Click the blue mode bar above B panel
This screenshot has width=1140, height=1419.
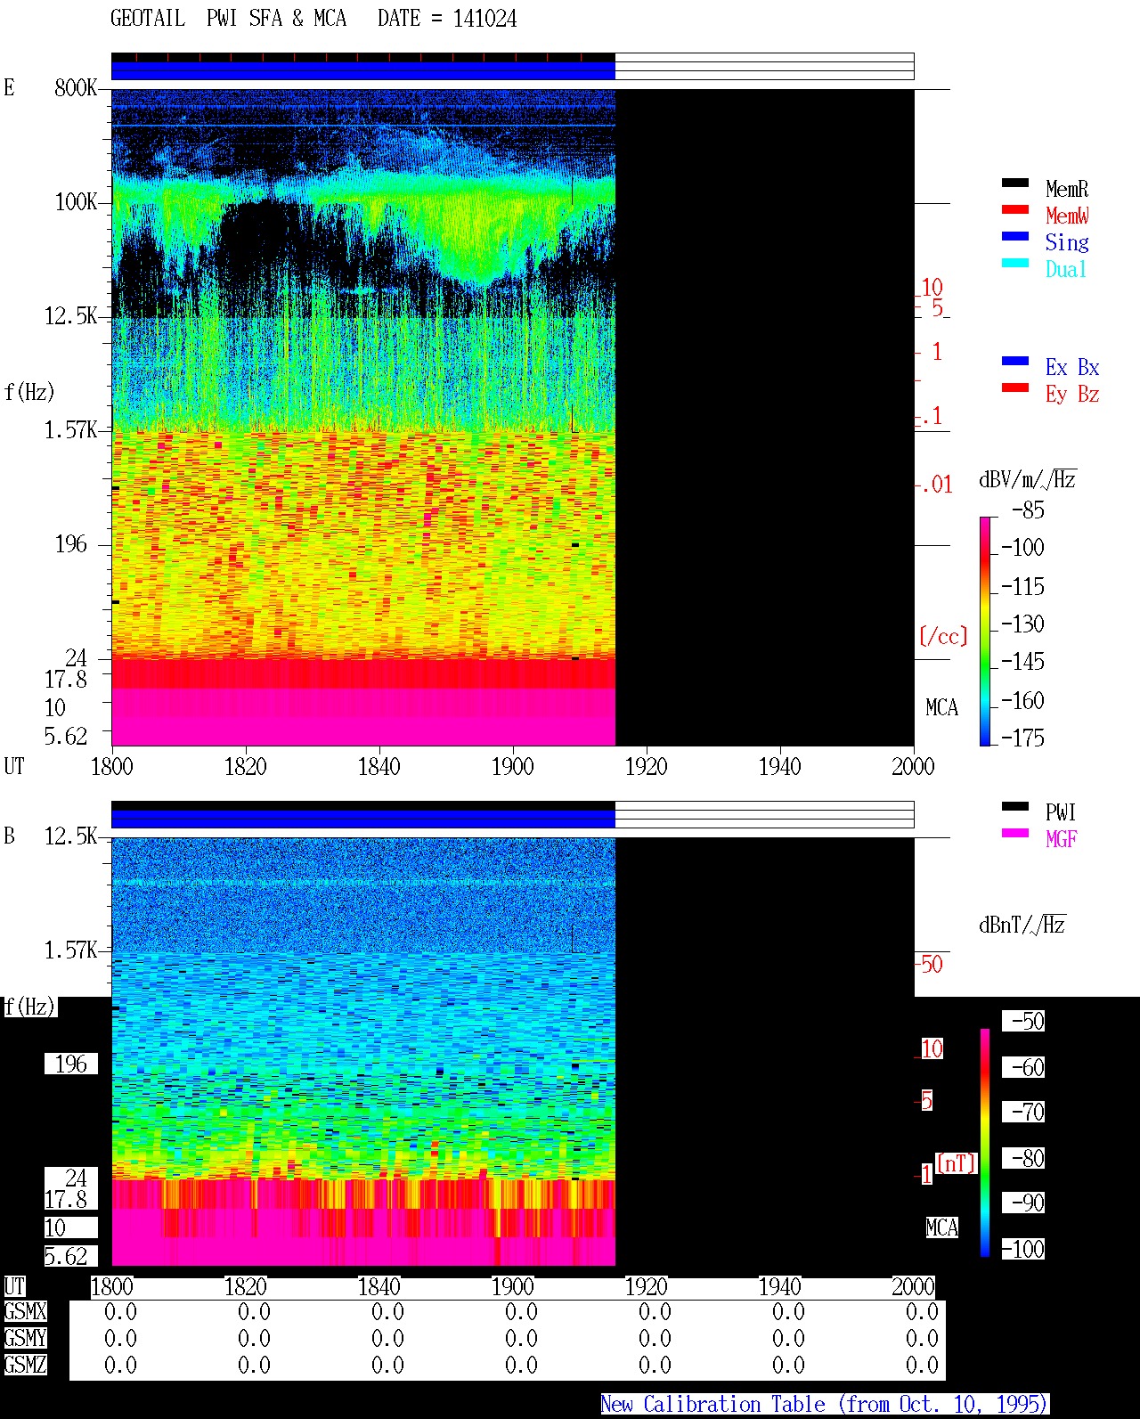pyautogui.click(x=363, y=819)
